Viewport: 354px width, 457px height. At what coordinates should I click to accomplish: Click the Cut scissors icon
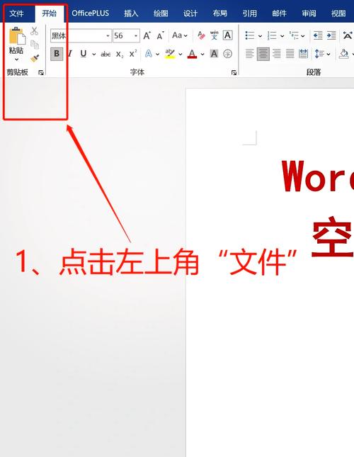click(35, 30)
